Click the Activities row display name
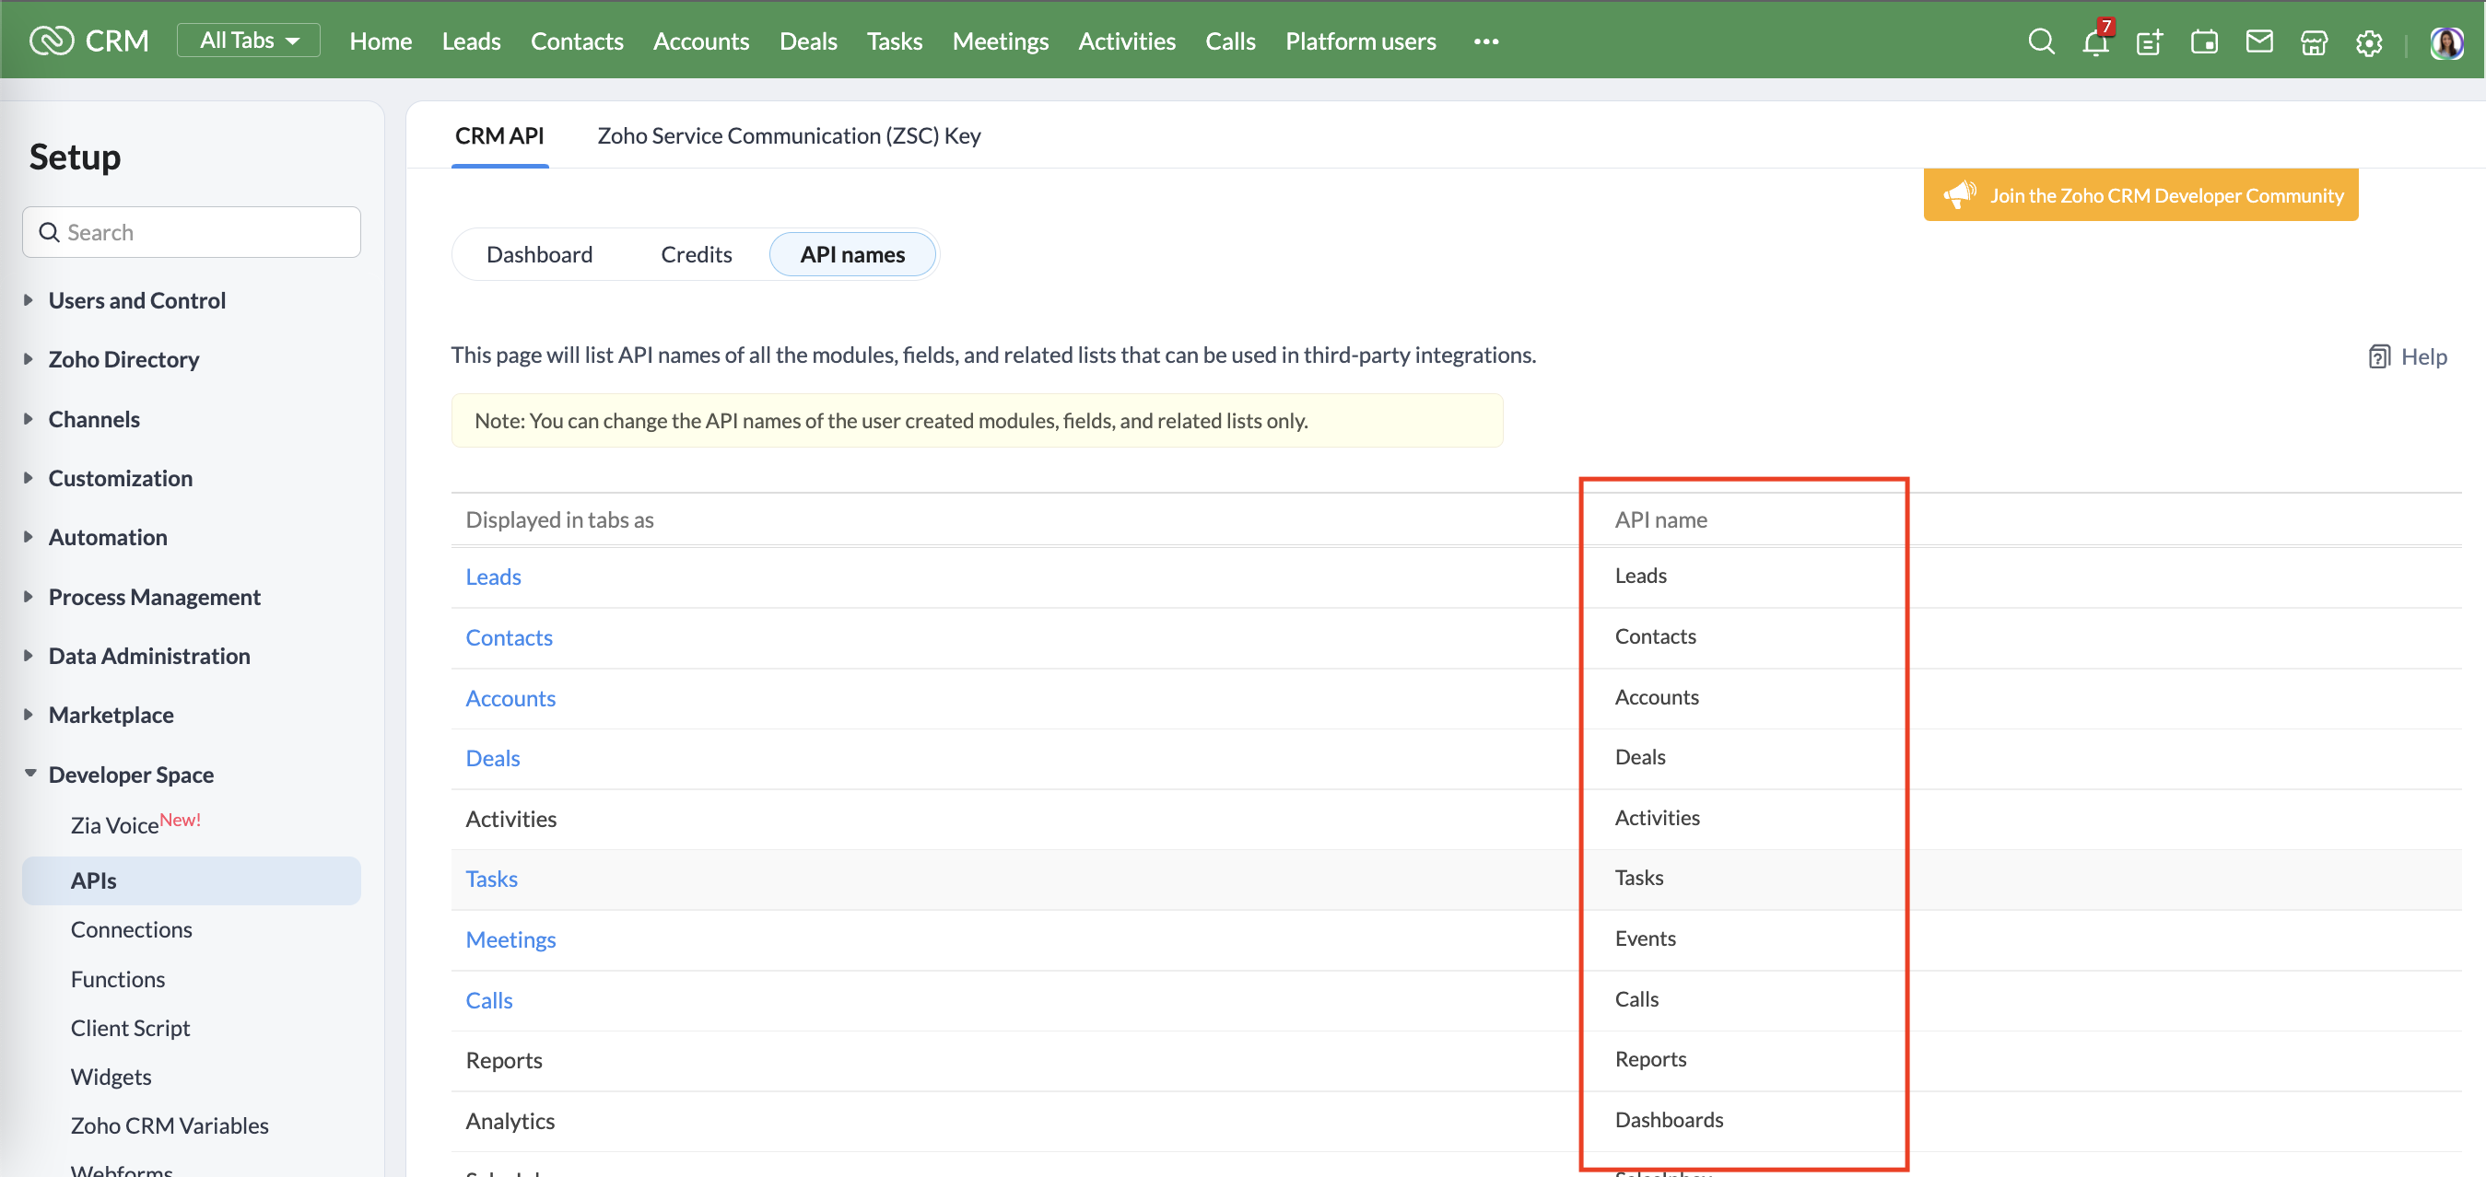2486x1177 pixels. pos(510,818)
